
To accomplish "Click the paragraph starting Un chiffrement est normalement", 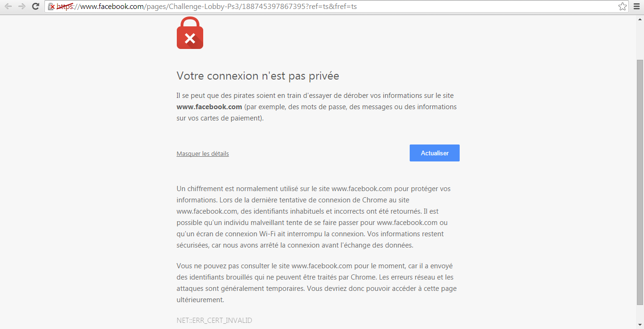I will 314,217.
